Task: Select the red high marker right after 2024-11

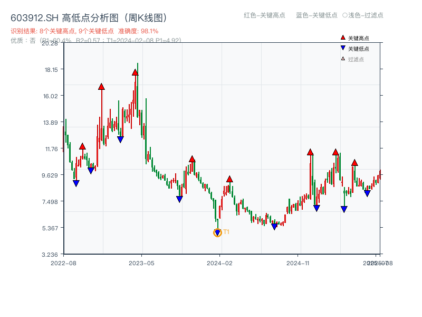Action: point(310,152)
